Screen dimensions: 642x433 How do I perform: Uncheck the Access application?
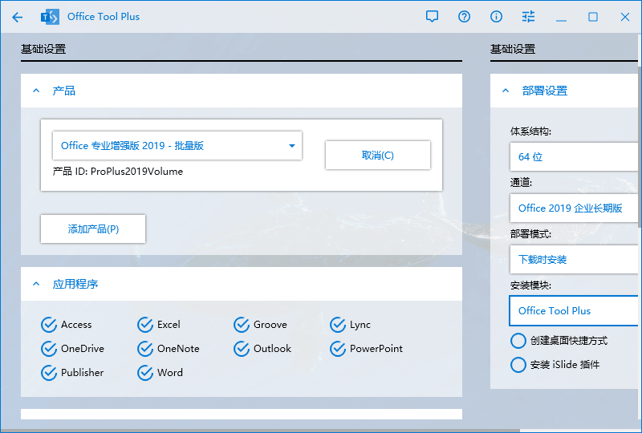coord(49,325)
